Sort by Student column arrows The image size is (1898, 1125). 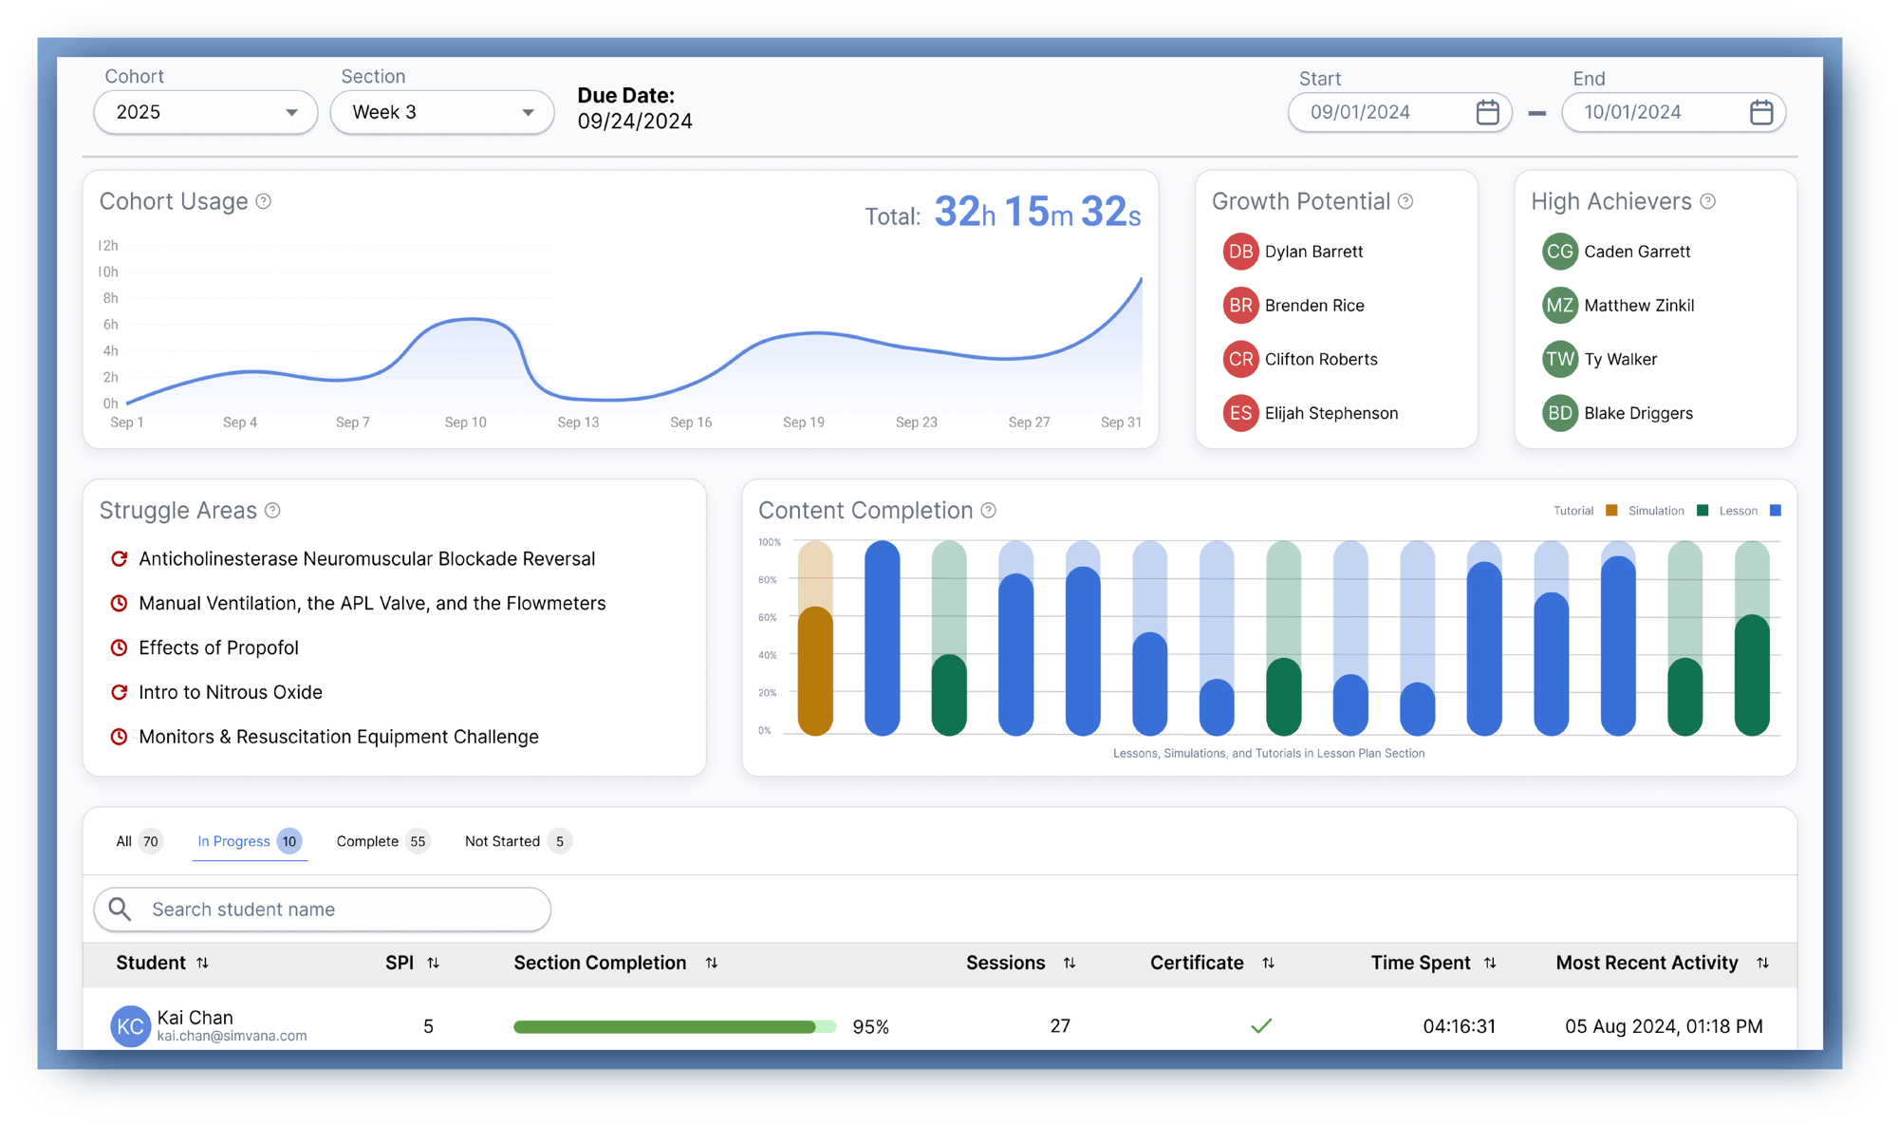click(x=202, y=964)
